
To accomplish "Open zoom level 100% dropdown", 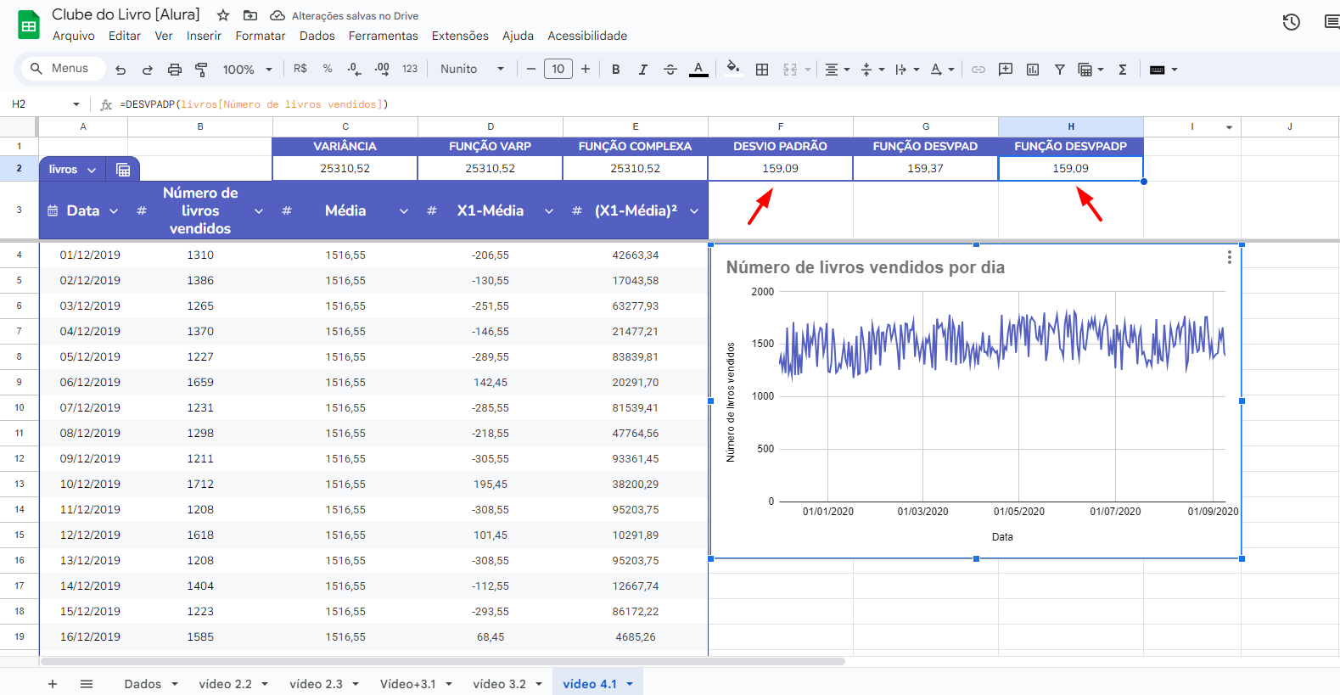I will click(x=247, y=70).
